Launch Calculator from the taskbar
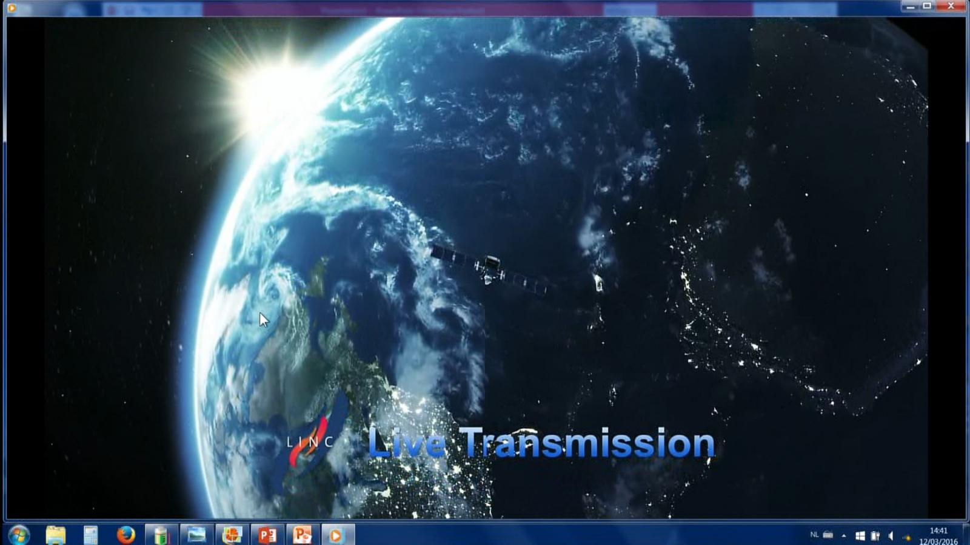 [90, 535]
